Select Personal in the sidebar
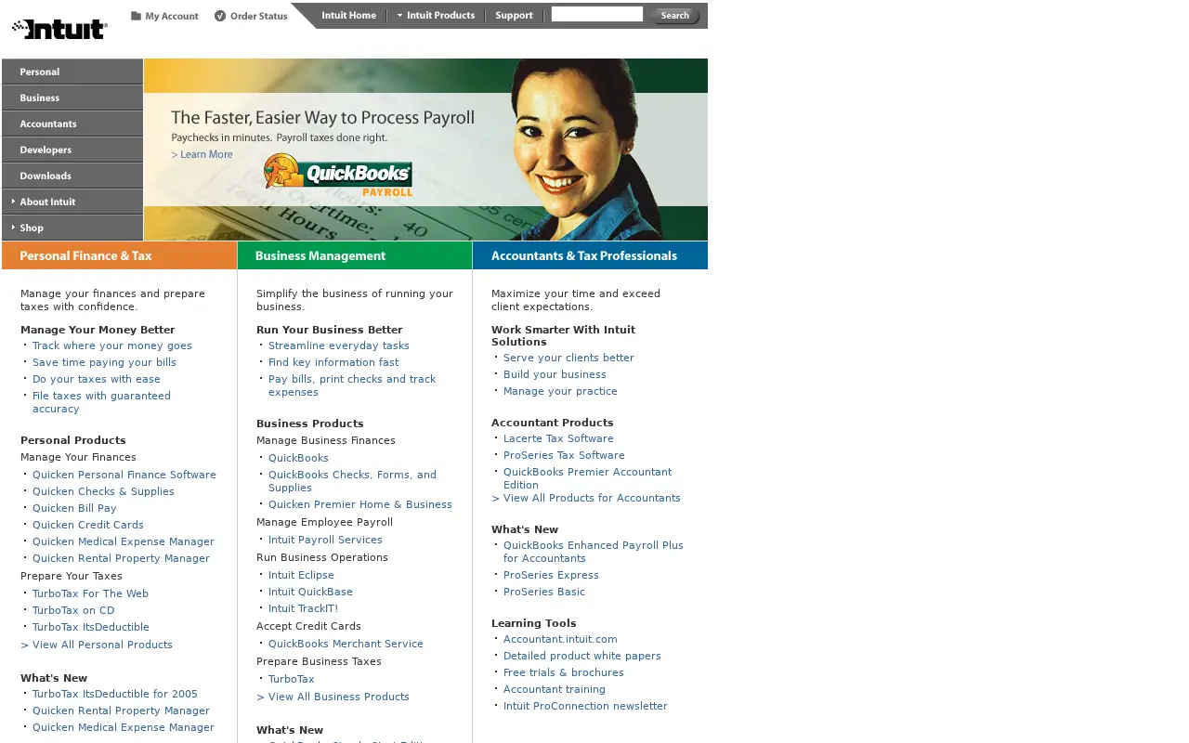 [72, 72]
